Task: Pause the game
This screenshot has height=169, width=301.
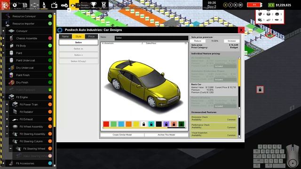Action: [x=225, y=5]
